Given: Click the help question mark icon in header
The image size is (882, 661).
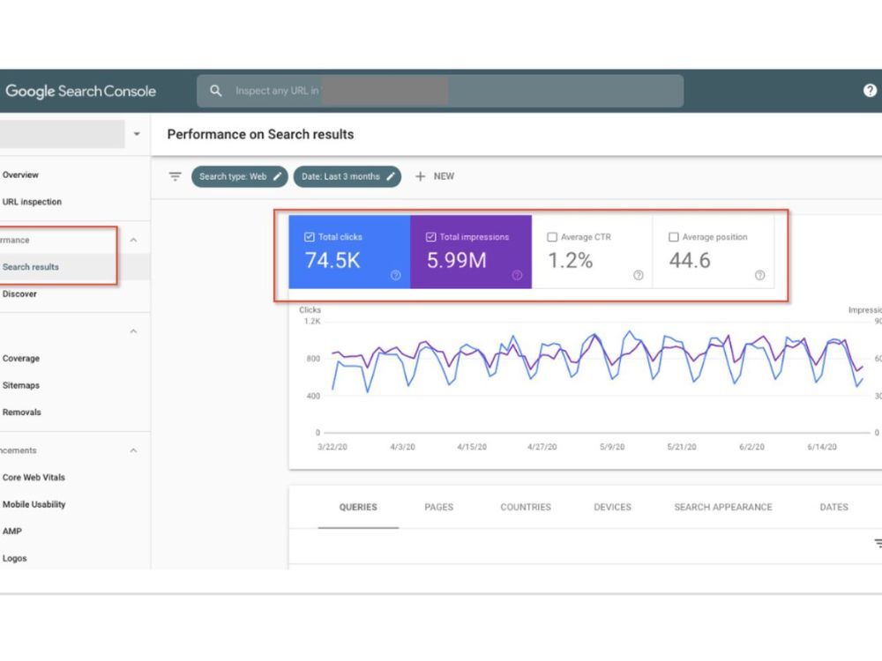Looking at the screenshot, I should click(x=870, y=91).
